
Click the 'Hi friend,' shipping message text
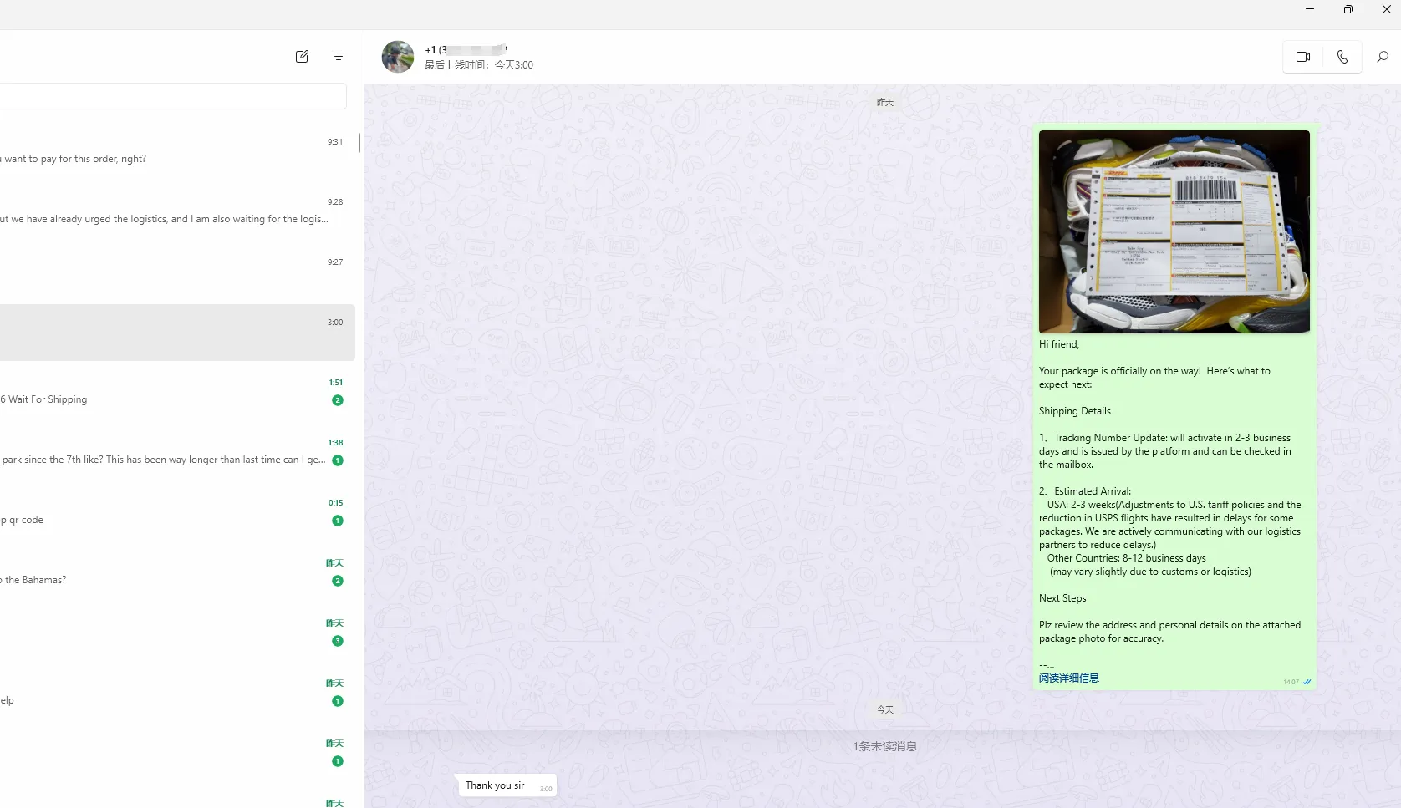1059,344
